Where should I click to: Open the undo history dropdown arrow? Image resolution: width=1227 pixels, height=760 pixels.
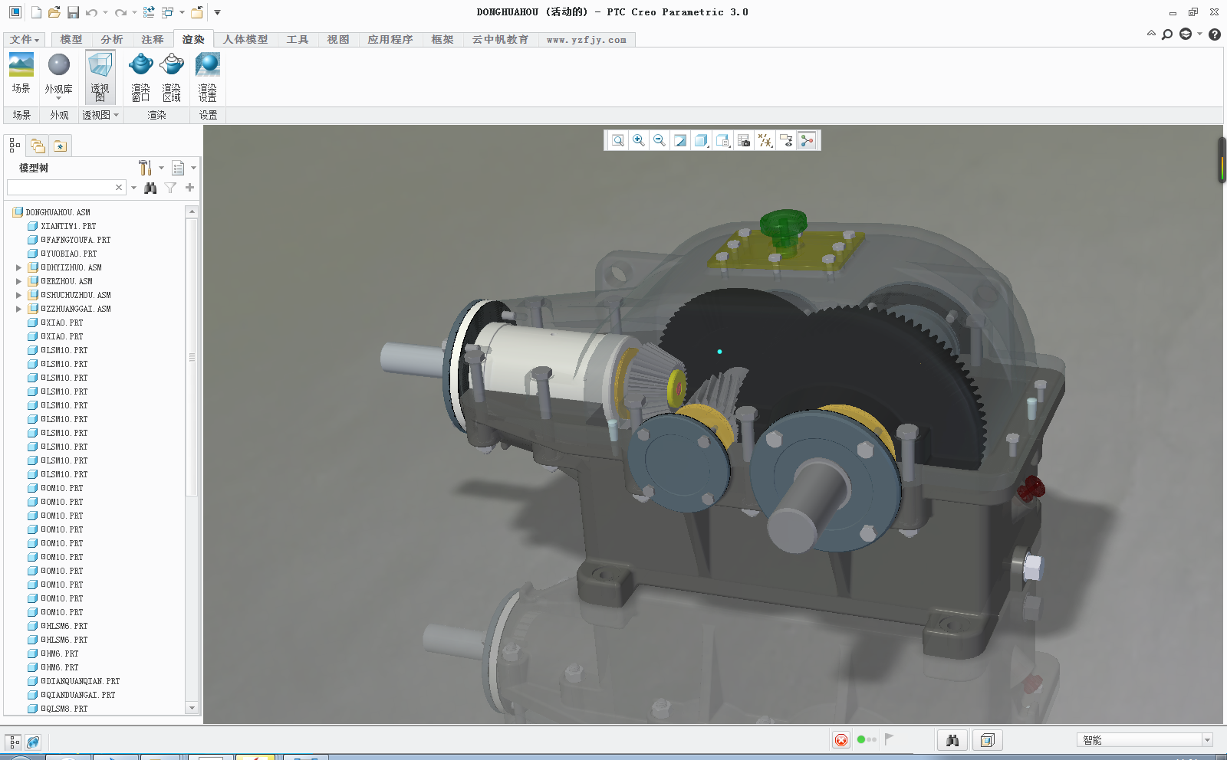click(x=104, y=12)
